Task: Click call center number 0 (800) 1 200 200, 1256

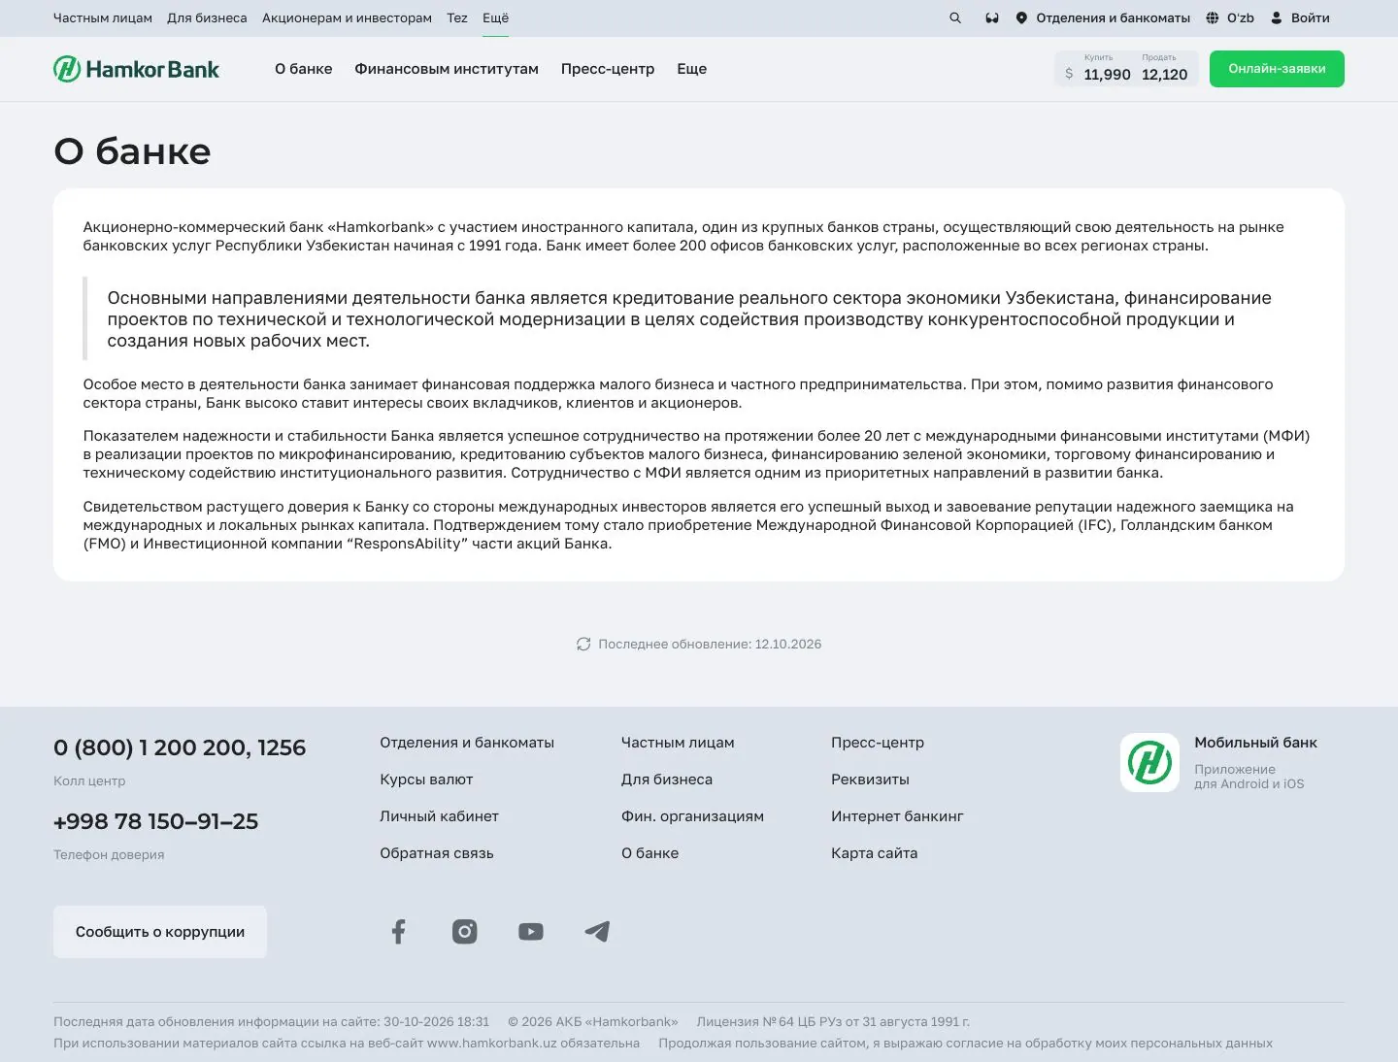Action: 180,747
